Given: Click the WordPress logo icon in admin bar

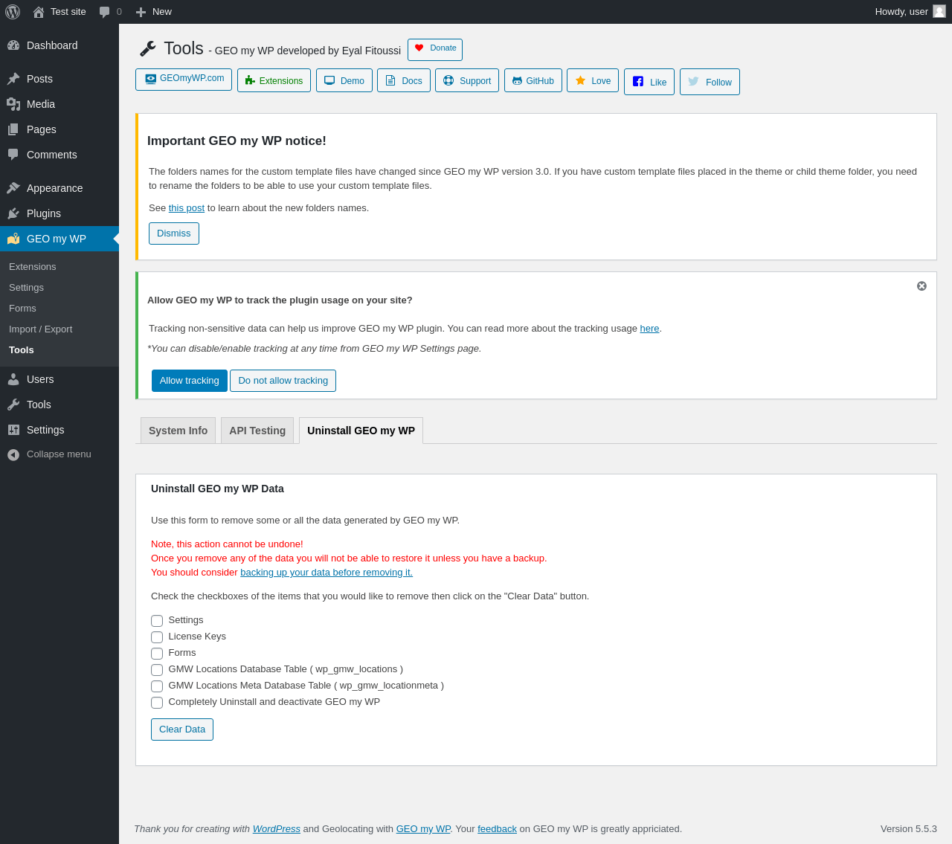Looking at the screenshot, I should point(13,12).
